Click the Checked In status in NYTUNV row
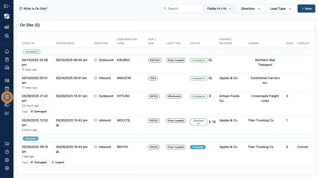 (198, 96)
